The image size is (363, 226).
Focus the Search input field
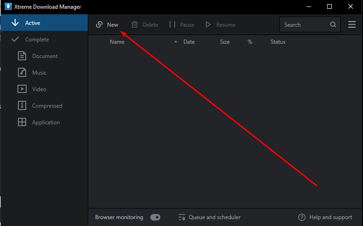[x=310, y=24]
